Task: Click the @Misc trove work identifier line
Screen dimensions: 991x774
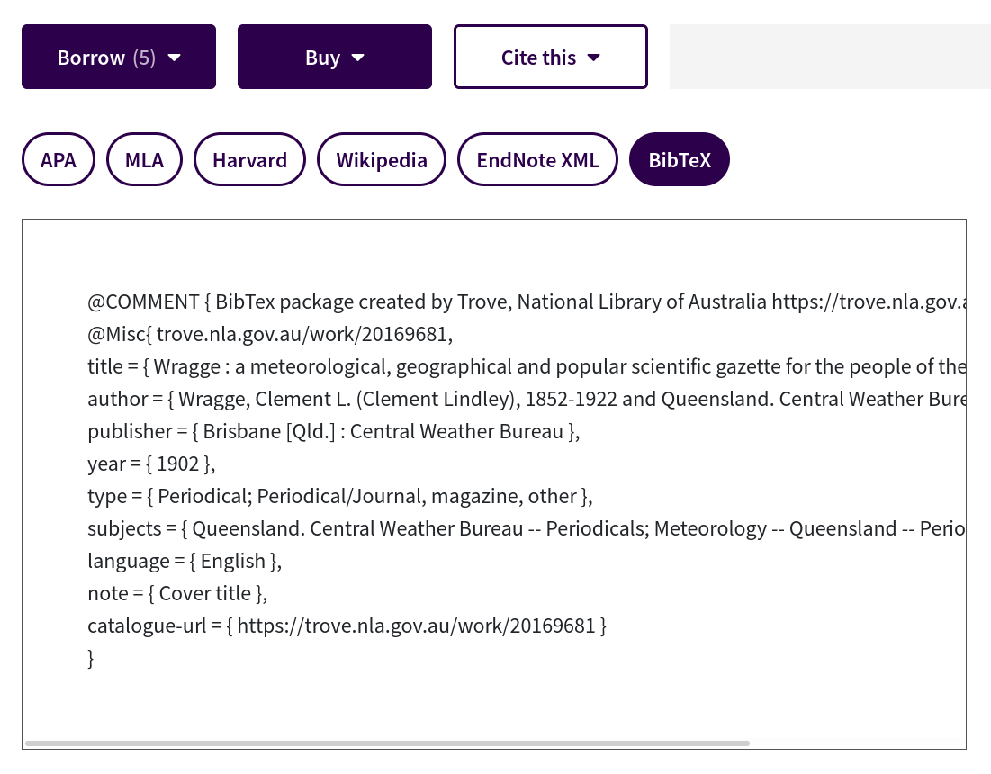Action: [x=270, y=334]
